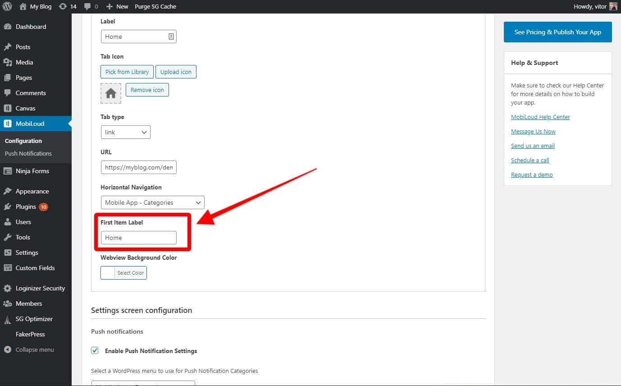Click the Ninja Forms sidebar icon
This screenshot has width=621, height=386.
click(x=8, y=171)
